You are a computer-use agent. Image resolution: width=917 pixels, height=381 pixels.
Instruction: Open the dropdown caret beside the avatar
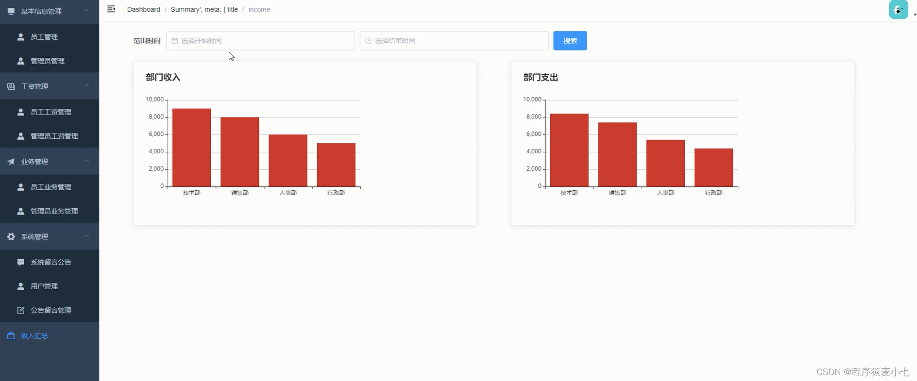[915, 15]
